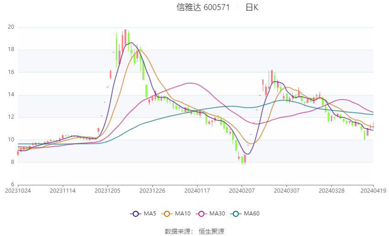The image size is (389, 236).
Task: Click x-axis date label 20231114
Action: click(63, 191)
